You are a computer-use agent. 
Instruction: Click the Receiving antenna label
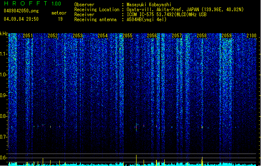pyautogui.click(x=95, y=20)
